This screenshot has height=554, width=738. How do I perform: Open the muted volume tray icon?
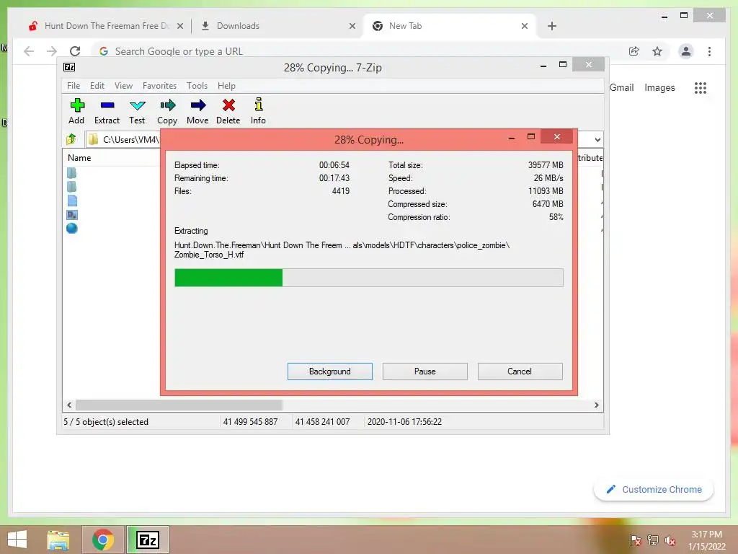click(670, 540)
